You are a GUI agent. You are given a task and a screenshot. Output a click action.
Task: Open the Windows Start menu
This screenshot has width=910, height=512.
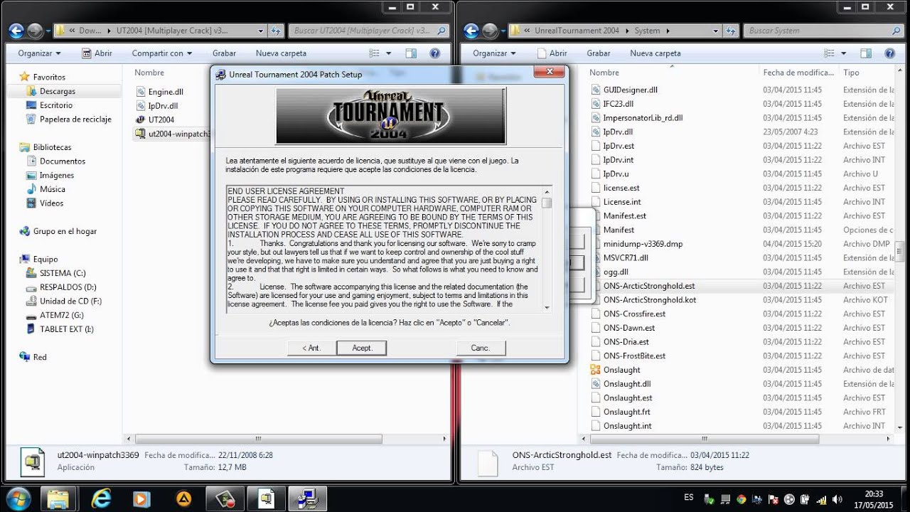point(17,498)
